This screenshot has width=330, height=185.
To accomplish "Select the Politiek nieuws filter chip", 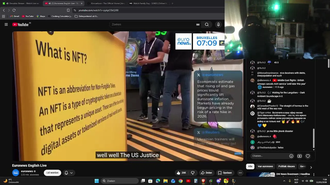I will [x=286, y=166].
